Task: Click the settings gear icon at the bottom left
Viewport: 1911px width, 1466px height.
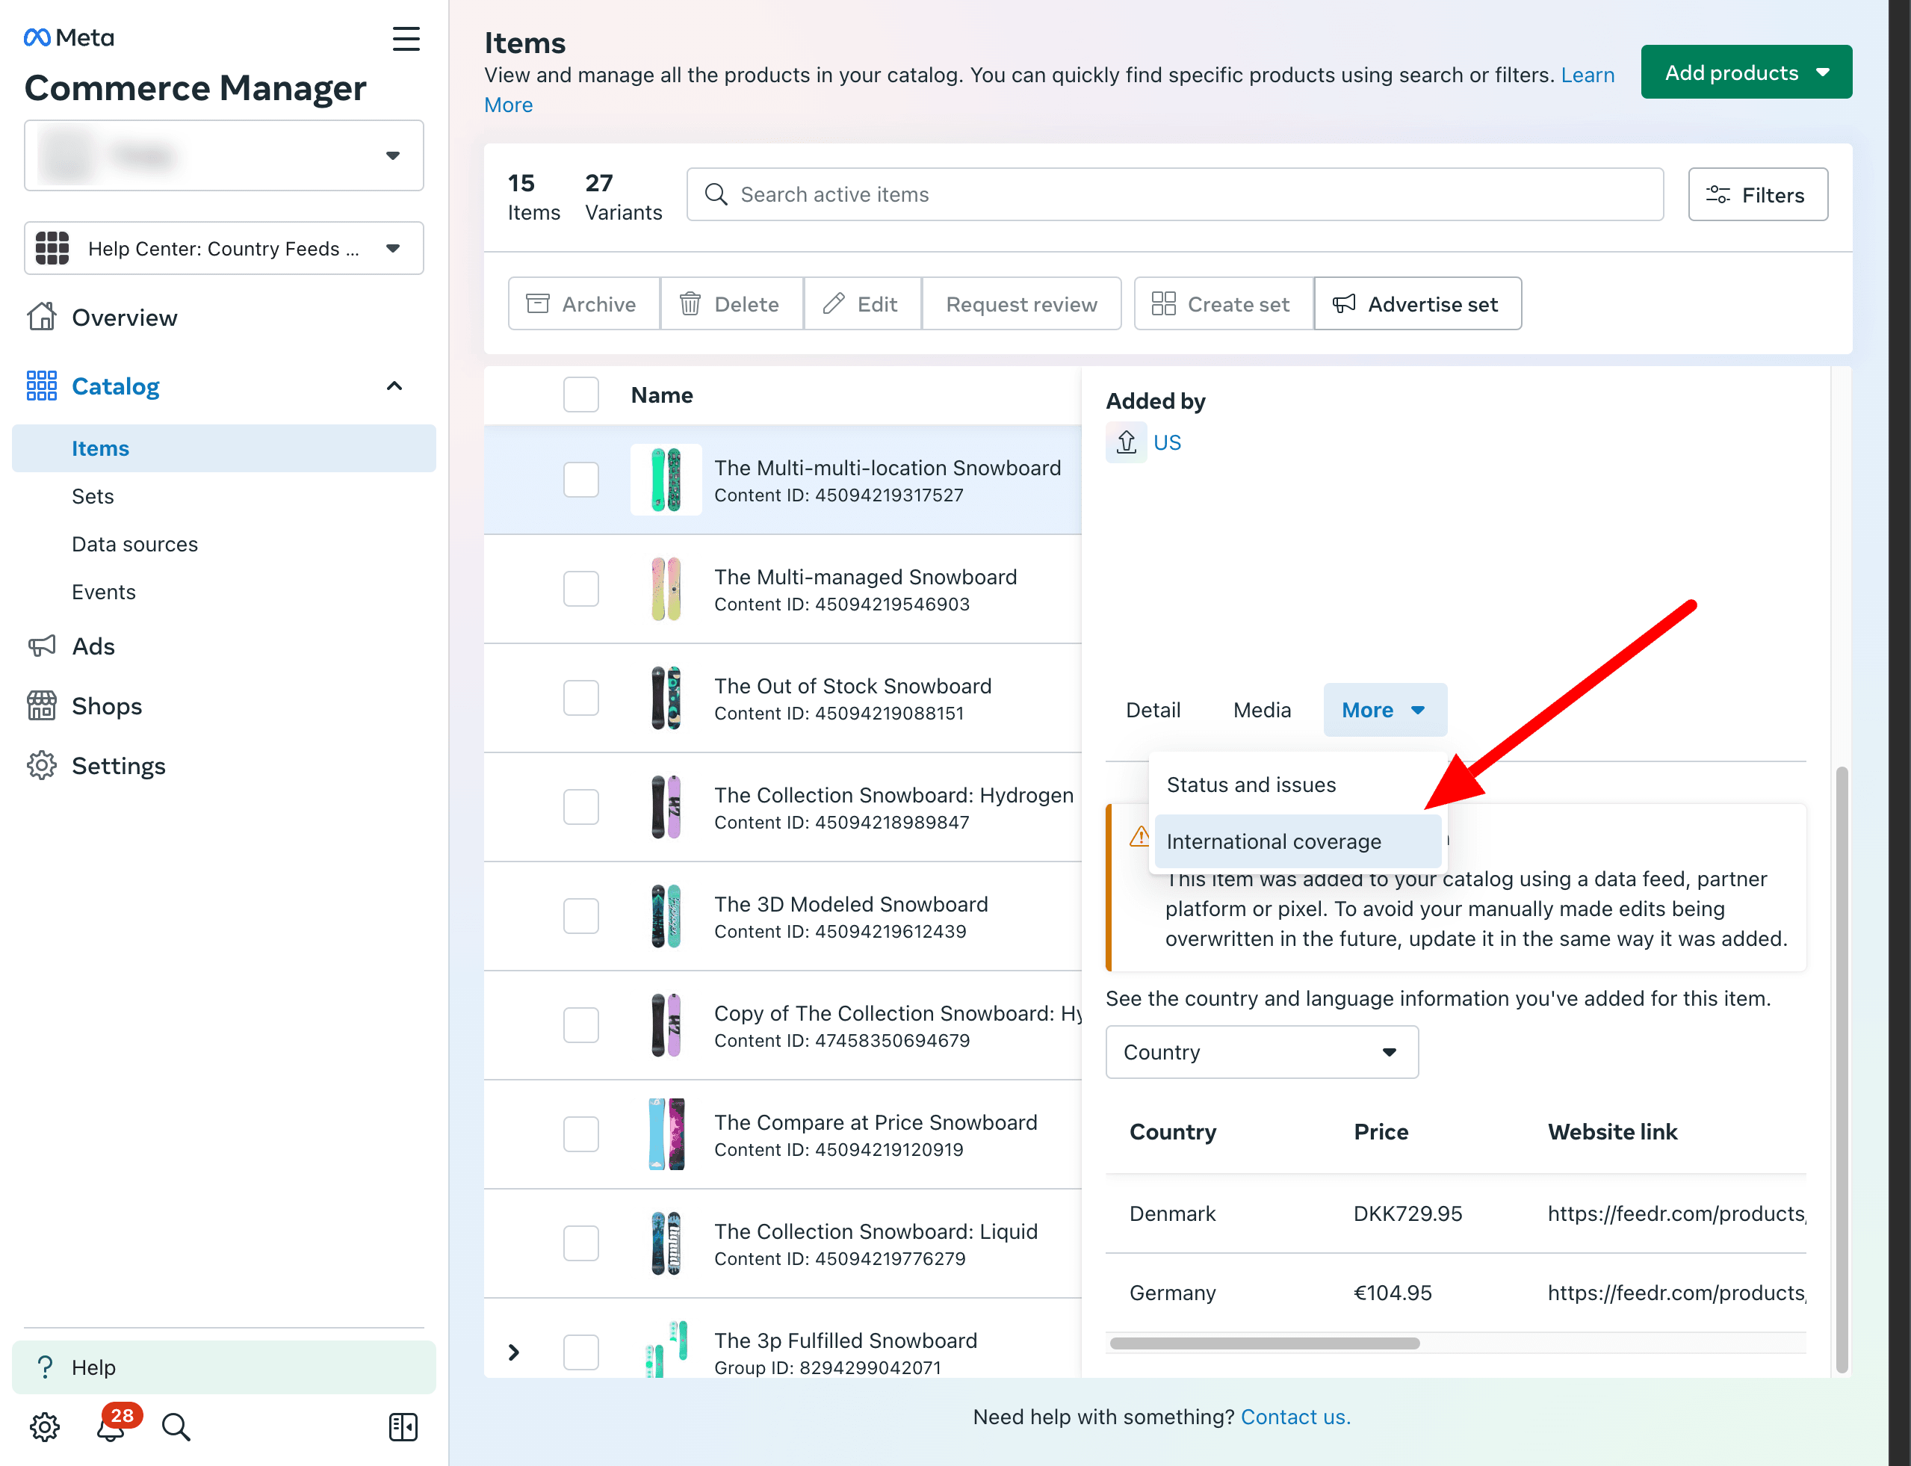Action: (x=43, y=1428)
